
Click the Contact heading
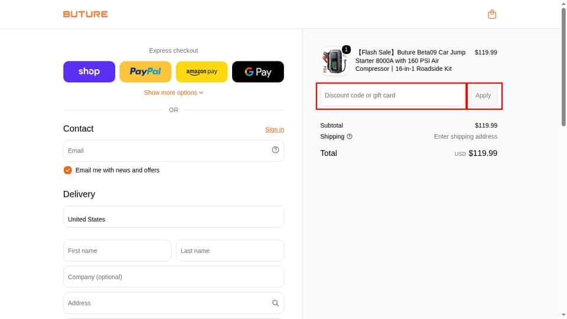(x=78, y=129)
